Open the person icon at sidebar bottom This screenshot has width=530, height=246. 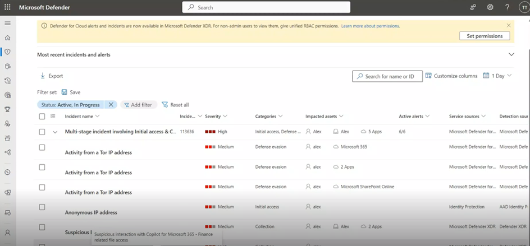[7, 233]
